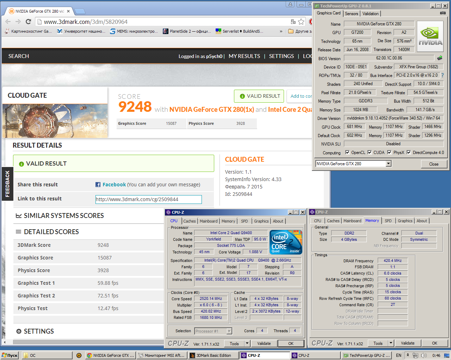
Task: Open Мониторинг MSI Afterburner from taskbar
Action: [162, 355]
